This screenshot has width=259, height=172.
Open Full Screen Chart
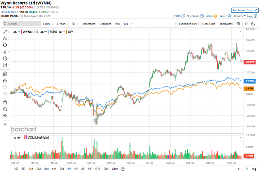[245, 10]
